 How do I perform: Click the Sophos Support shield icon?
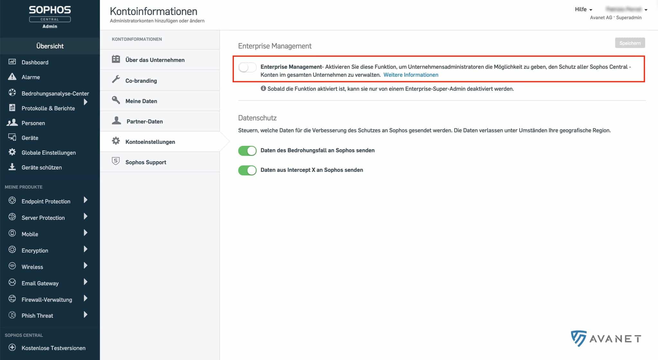(116, 161)
